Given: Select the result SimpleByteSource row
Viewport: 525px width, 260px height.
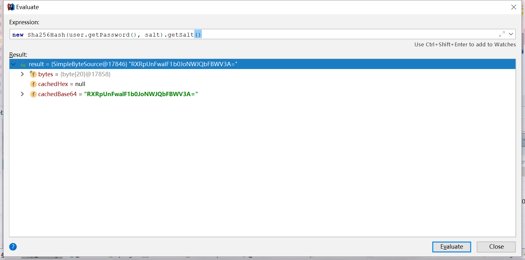Looking at the screenshot, I should (x=262, y=64).
